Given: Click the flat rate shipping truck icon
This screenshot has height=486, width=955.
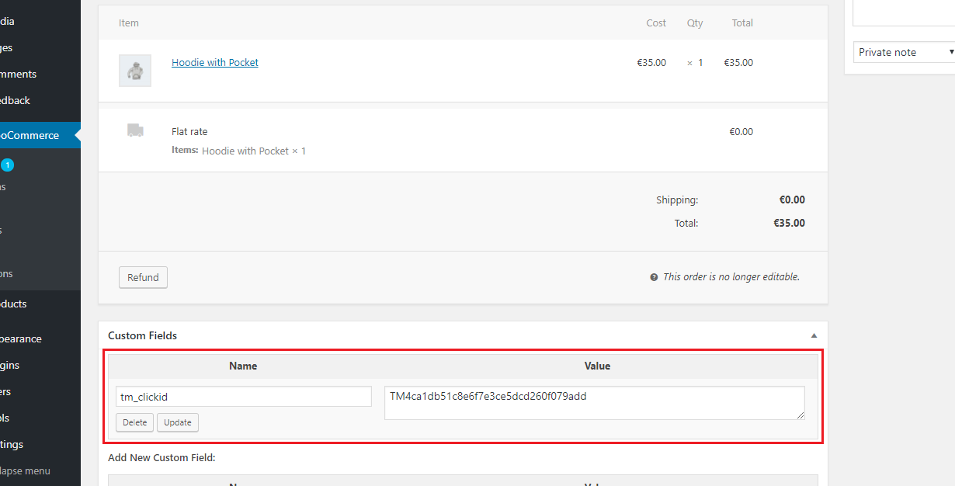Looking at the screenshot, I should (135, 130).
